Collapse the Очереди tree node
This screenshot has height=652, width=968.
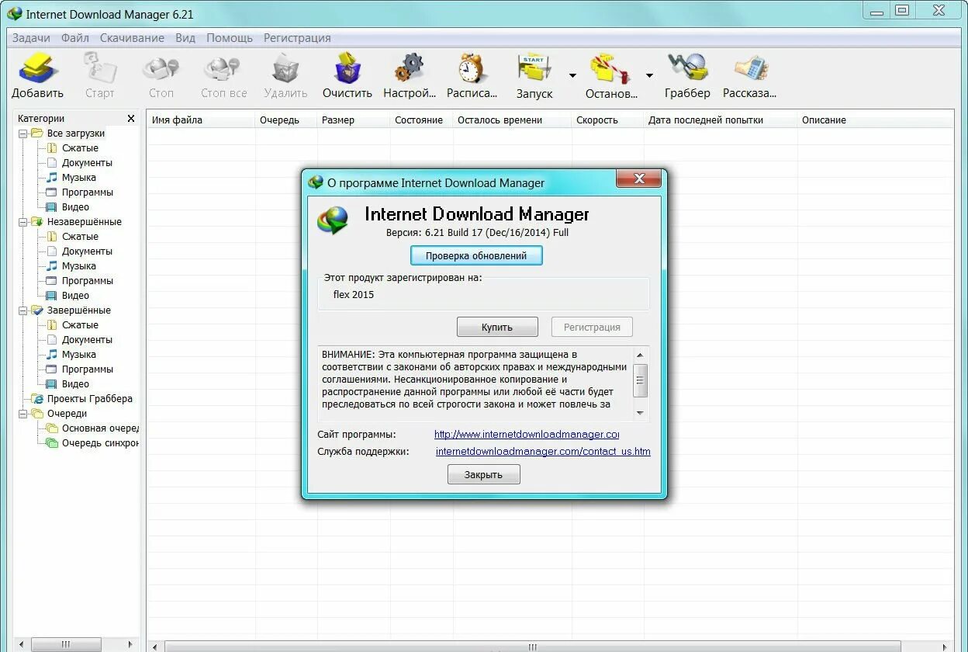coord(23,414)
